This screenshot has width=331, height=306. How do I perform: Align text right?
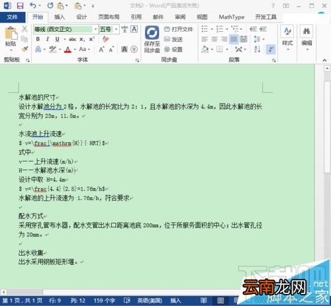224,39
